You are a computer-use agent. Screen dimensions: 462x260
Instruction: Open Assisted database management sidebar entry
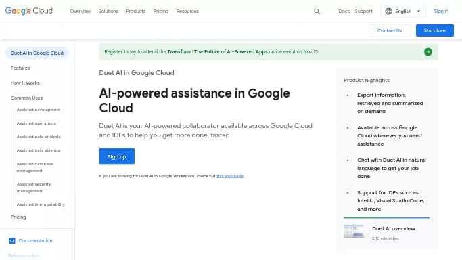(x=34, y=167)
